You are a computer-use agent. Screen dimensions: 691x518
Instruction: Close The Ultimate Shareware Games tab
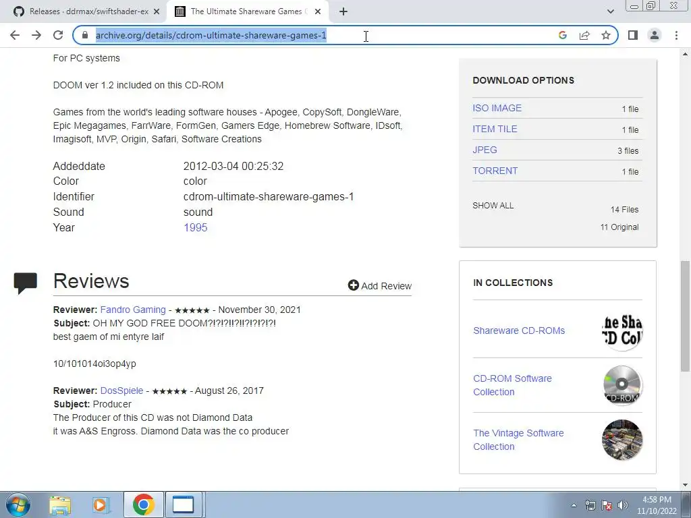[318, 11]
